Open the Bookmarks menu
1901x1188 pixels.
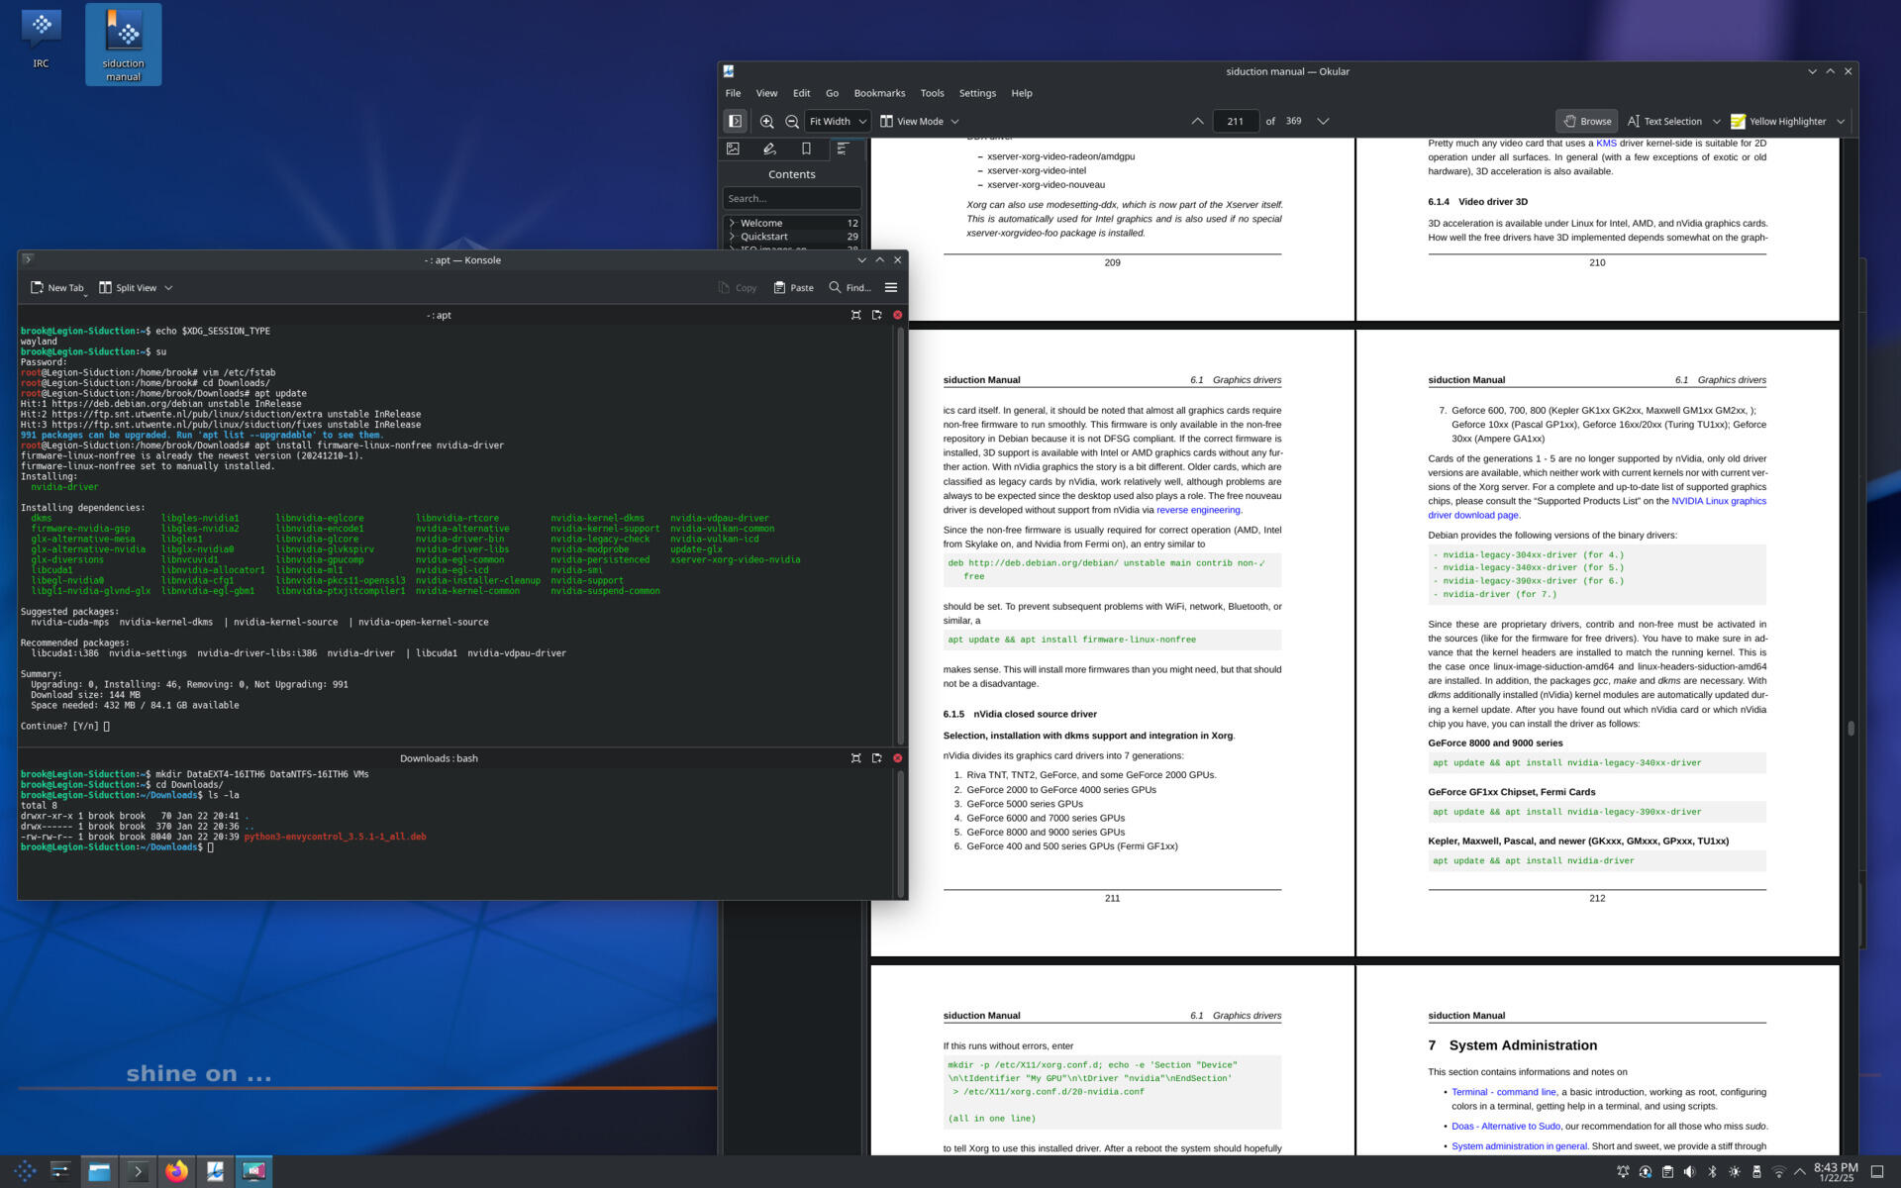pos(879,93)
